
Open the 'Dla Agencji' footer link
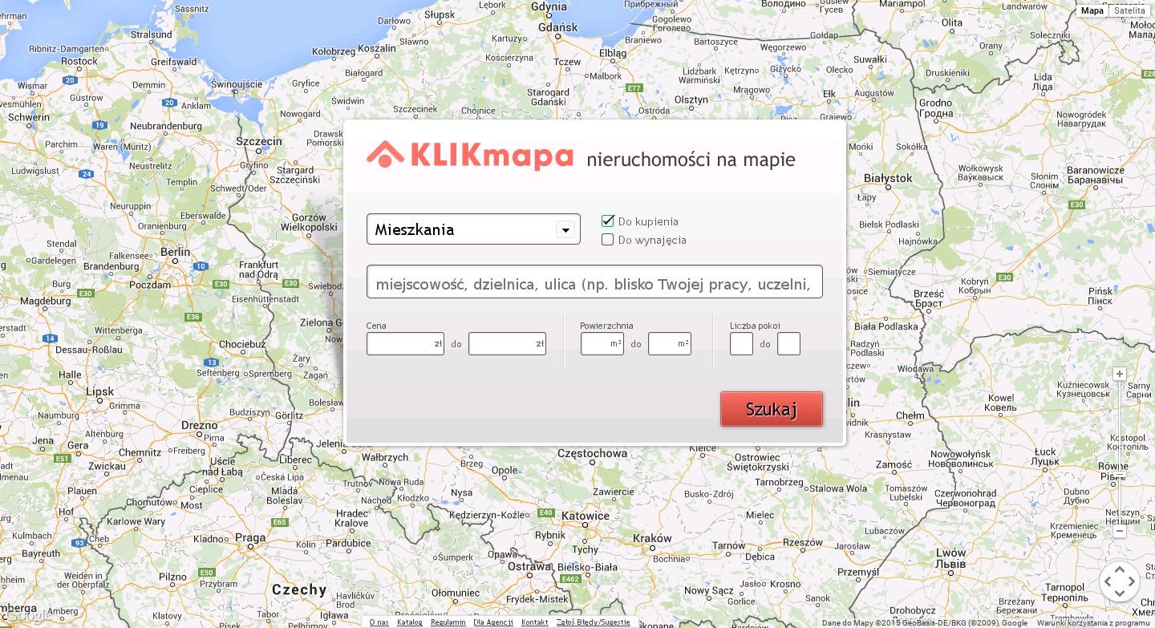coord(493,622)
